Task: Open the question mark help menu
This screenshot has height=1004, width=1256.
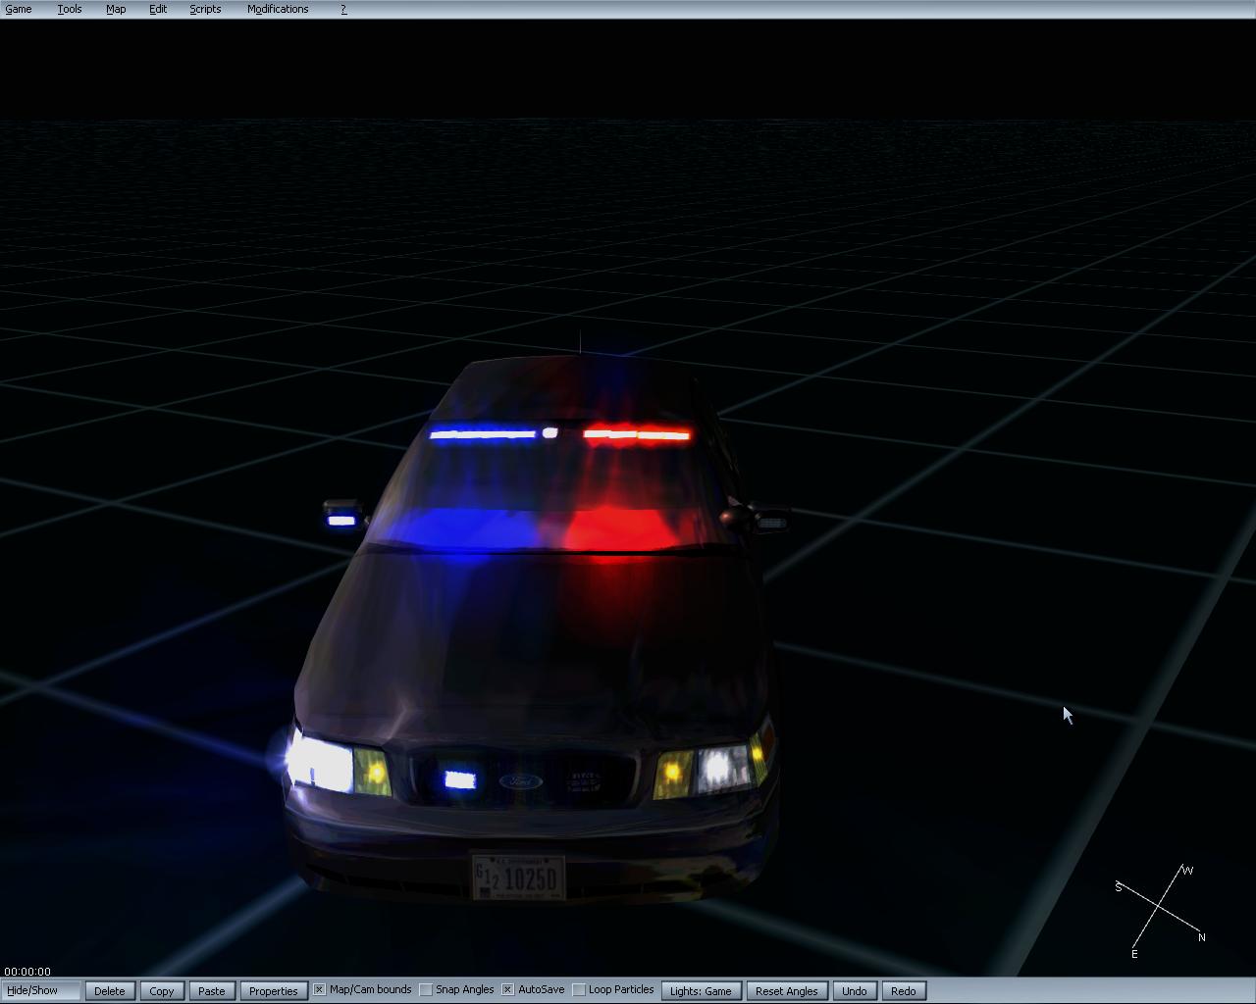Action: point(343,9)
